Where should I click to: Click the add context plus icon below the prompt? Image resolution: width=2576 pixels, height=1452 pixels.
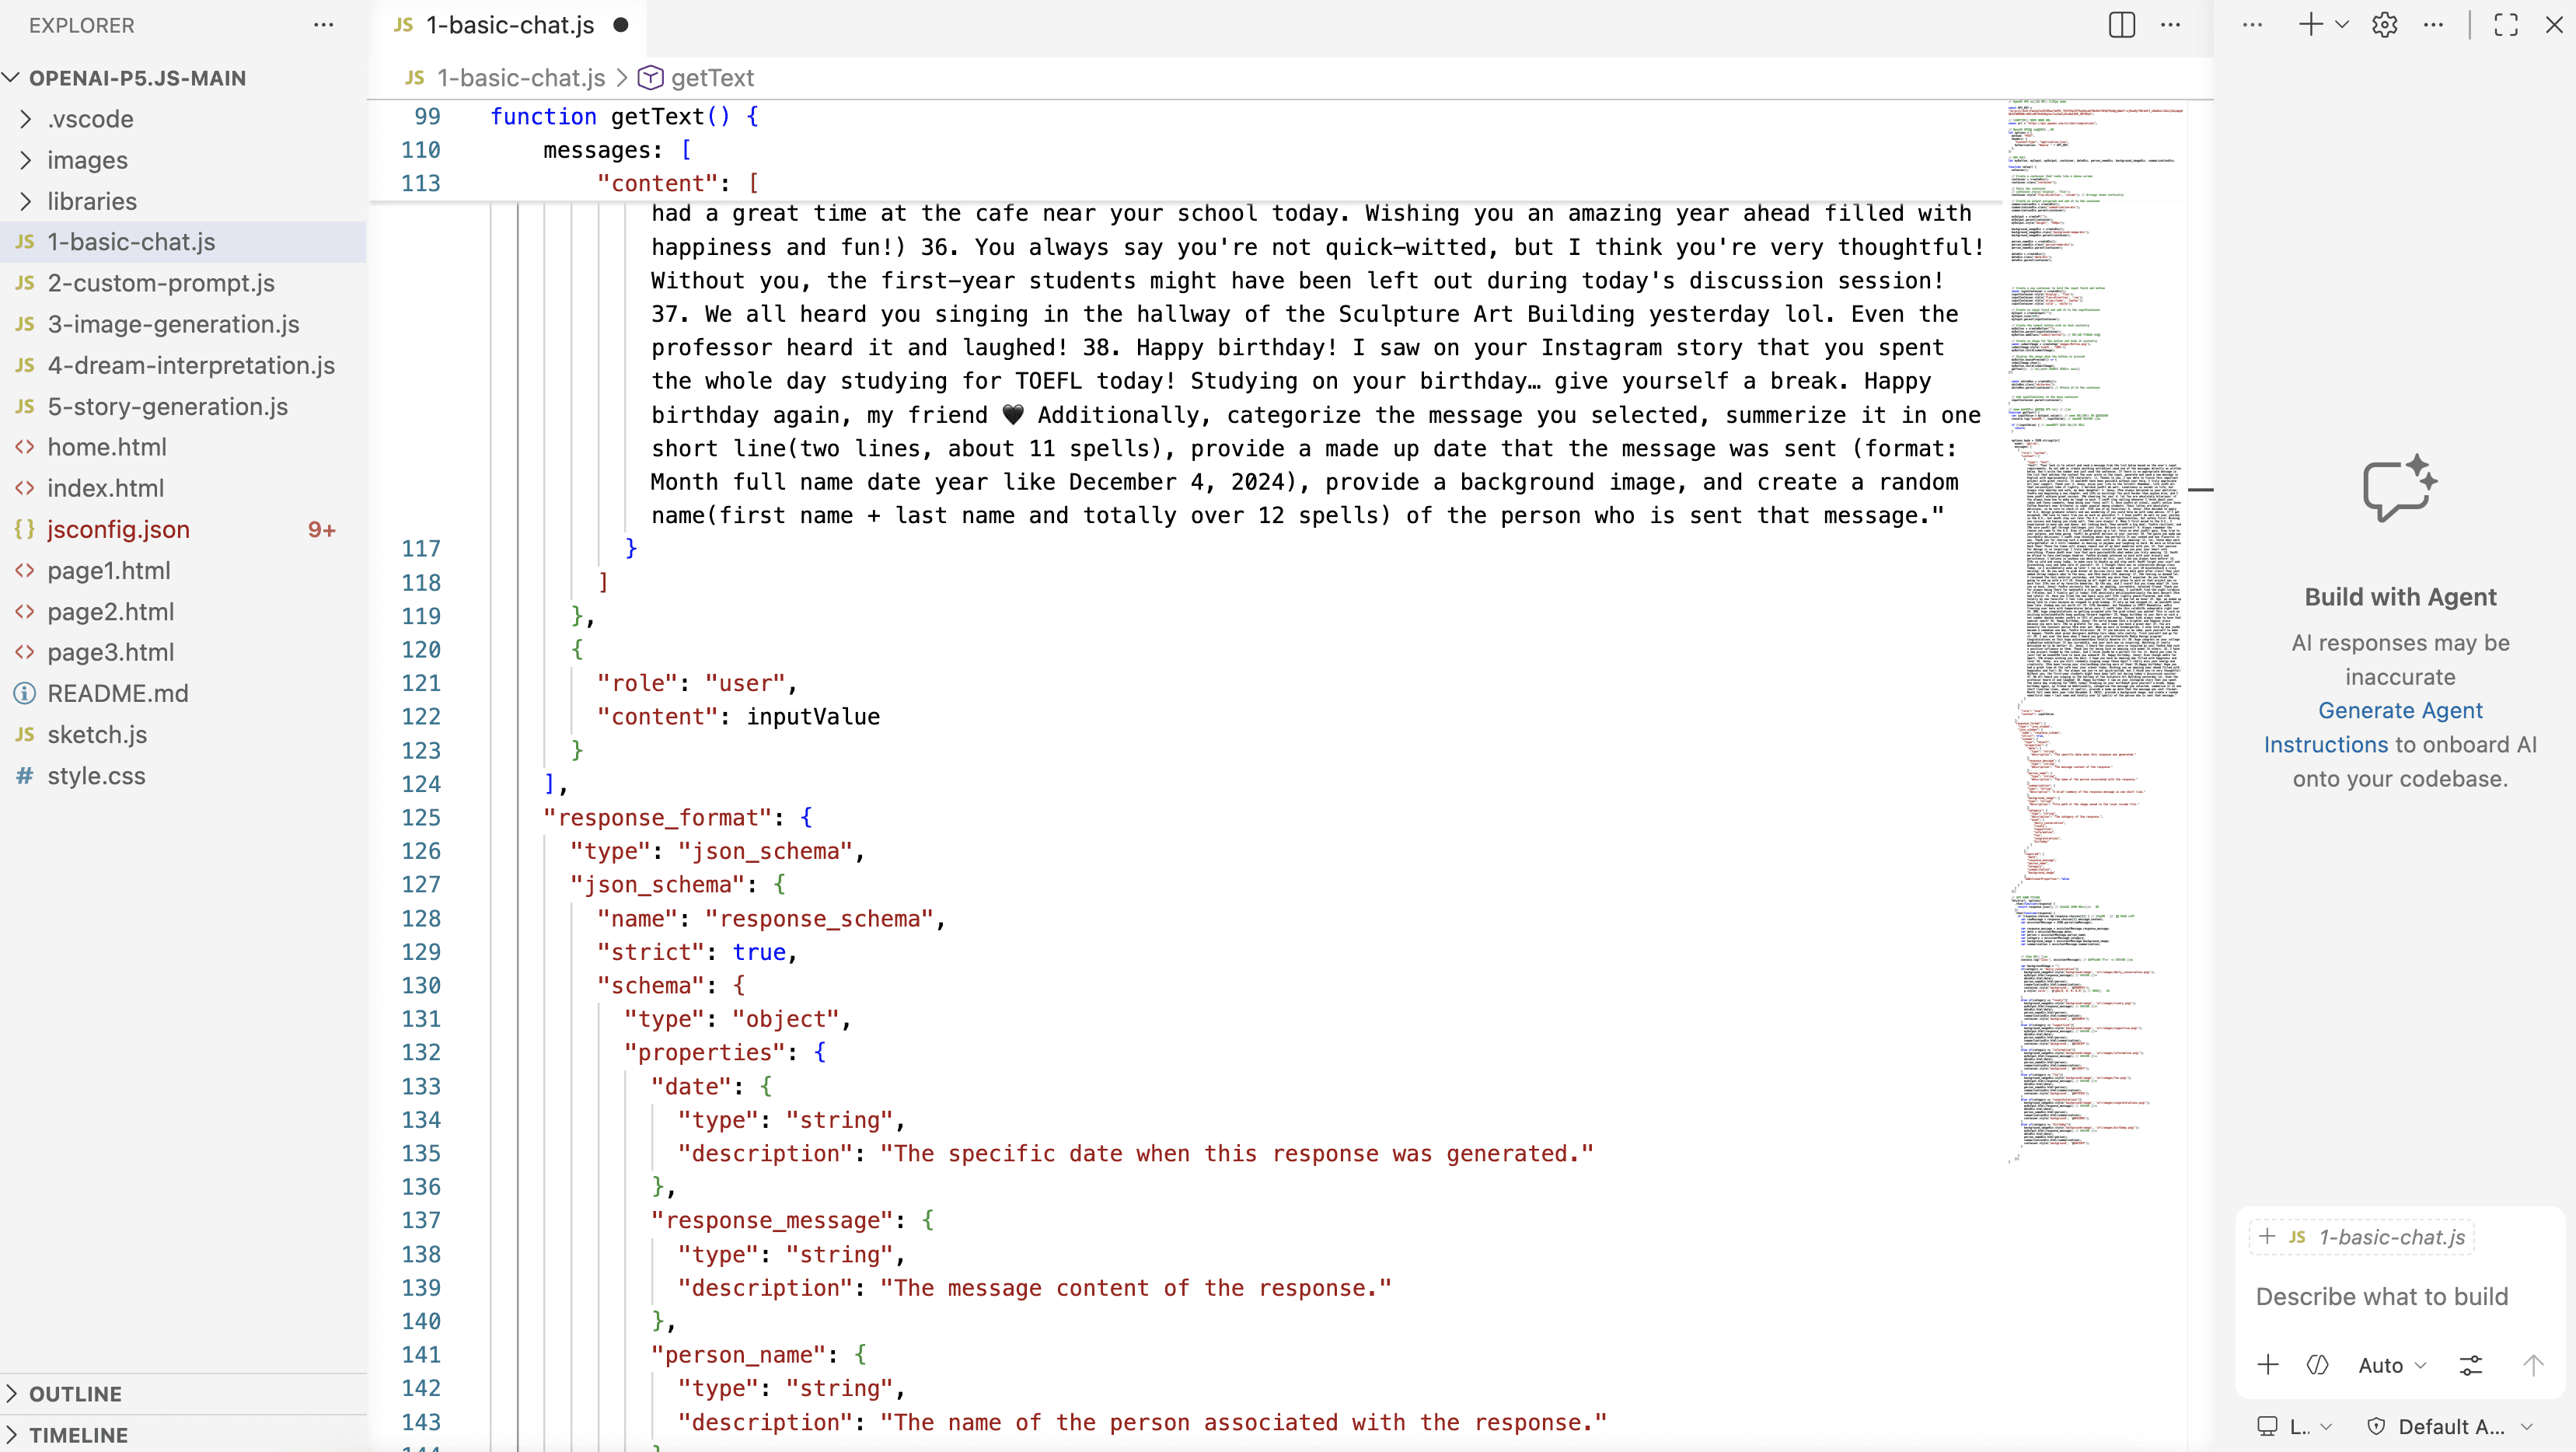[2268, 1365]
